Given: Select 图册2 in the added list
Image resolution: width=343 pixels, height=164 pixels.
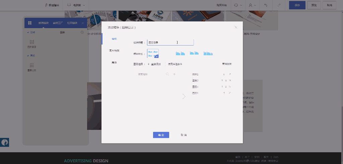Looking at the screenshot, I should coord(195,81).
